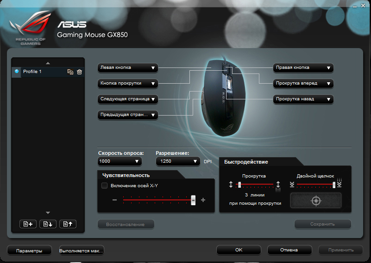Add a new profile with the plus document icon
This screenshot has width=371, height=263.
pos(28,224)
